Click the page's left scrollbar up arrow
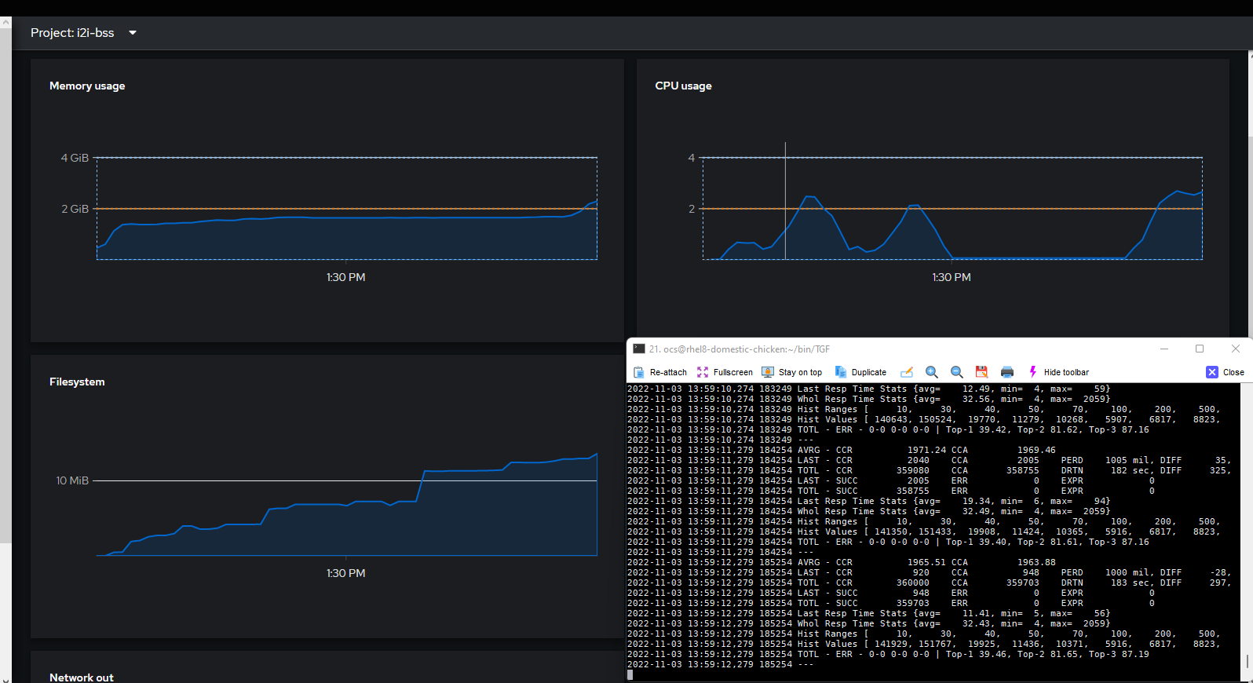Viewport: 1253px width, 683px height. (x=5, y=23)
